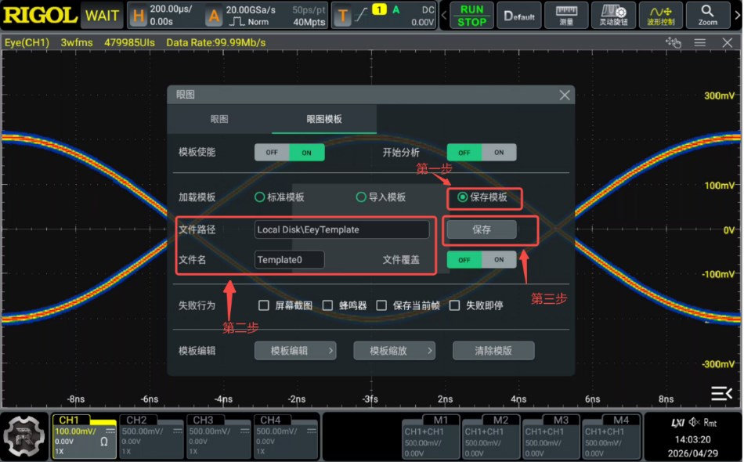The width and height of the screenshot is (744, 462).
Task: Toggle the 模板使能 switch
Action: click(x=290, y=152)
